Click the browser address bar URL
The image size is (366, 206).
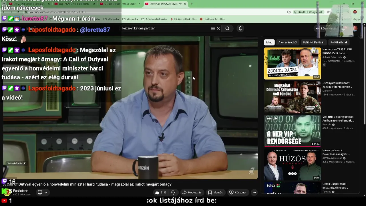[58, 12]
